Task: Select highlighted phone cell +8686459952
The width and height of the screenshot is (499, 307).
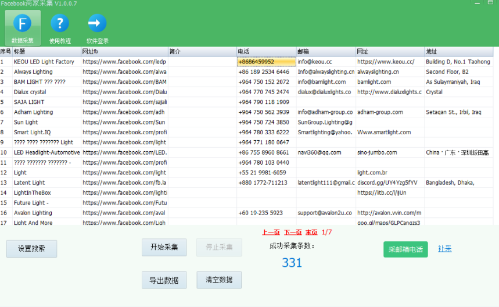Action: pos(267,62)
